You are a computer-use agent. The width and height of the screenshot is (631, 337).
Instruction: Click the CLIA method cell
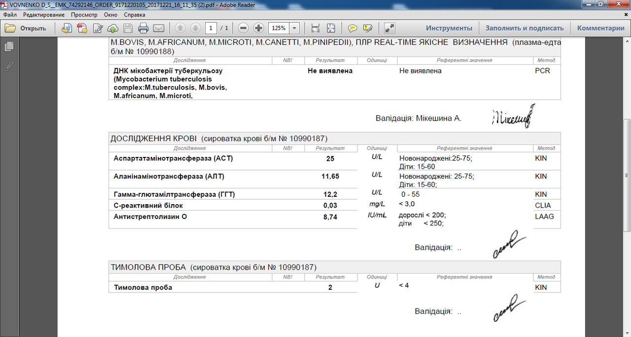(543, 205)
